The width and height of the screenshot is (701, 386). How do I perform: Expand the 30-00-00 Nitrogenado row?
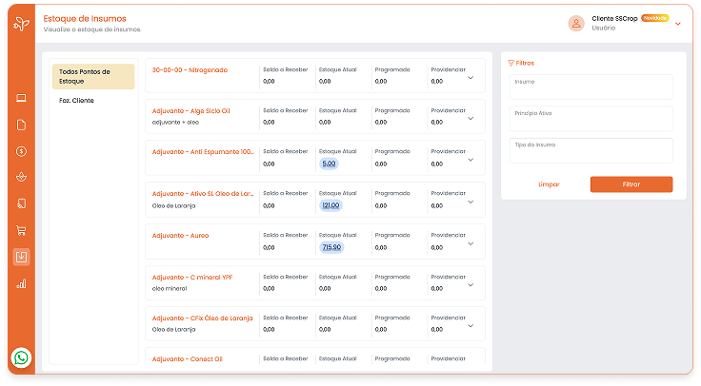tap(471, 77)
